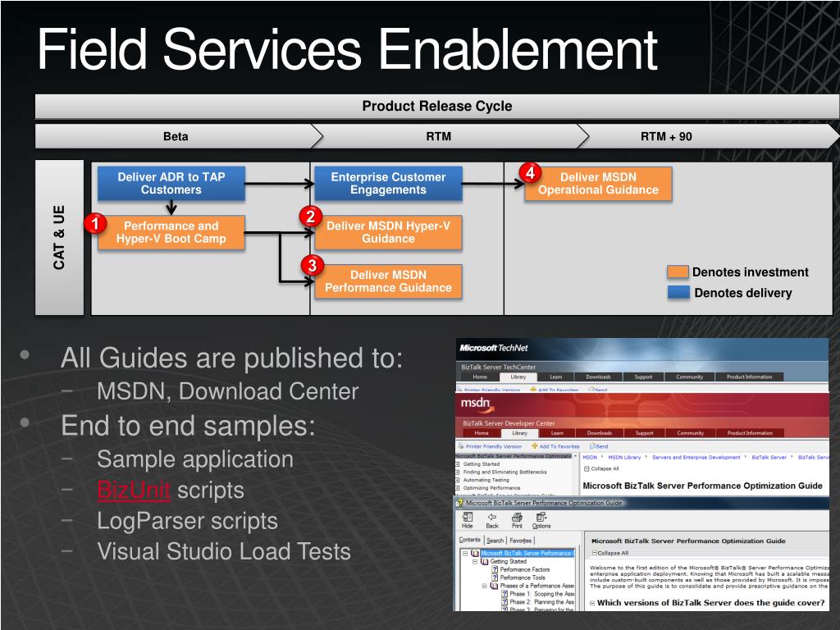840x630 pixels.
Task: Select Performance Tools in help tree
Action: pos(523,577)
